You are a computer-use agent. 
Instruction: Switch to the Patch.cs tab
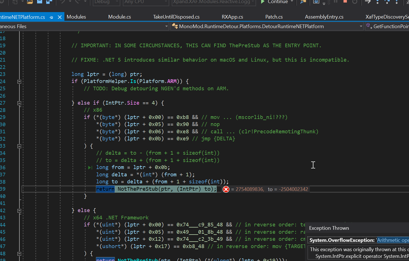pos(274,17)
